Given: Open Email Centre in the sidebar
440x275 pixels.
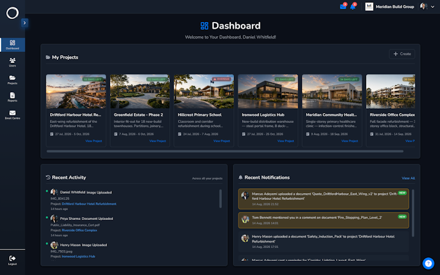Looking at the screenshot, I should (12, 114).
